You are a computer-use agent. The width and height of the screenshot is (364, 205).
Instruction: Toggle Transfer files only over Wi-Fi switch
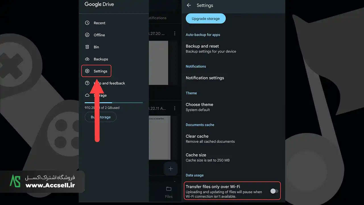tap(274, 191)
